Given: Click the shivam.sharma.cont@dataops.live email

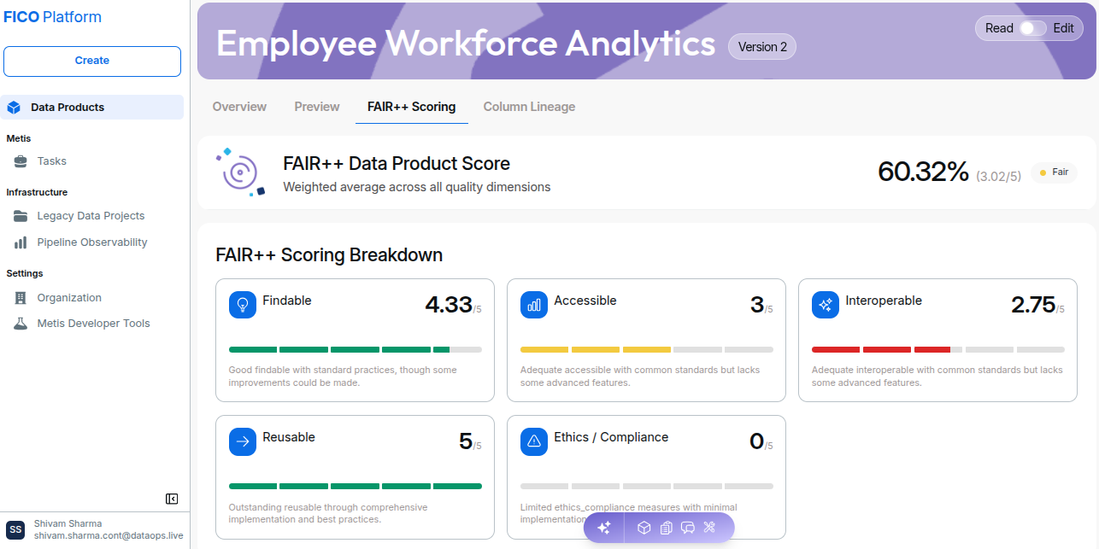Looking at the screenshot, I should tap(109, 535).
